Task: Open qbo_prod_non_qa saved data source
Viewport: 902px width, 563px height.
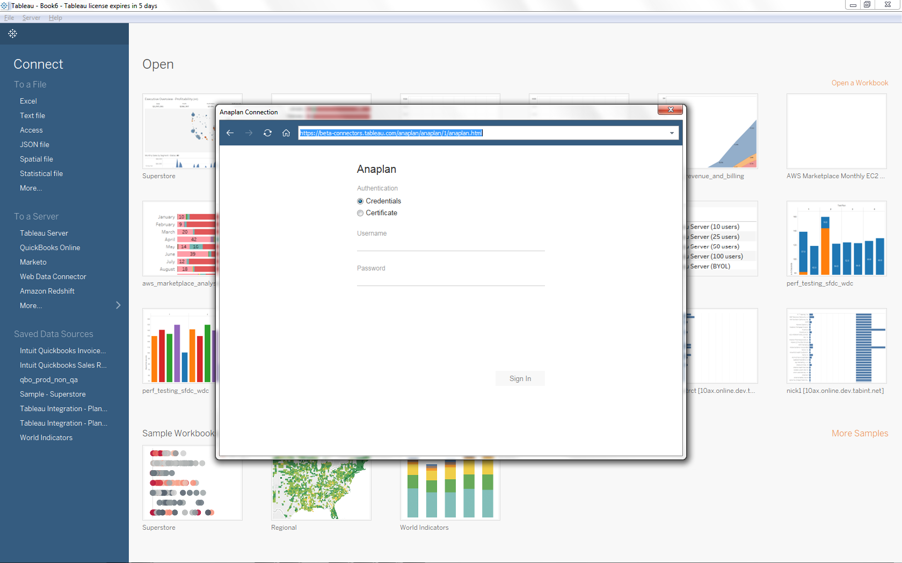Action: coord(49,379)
